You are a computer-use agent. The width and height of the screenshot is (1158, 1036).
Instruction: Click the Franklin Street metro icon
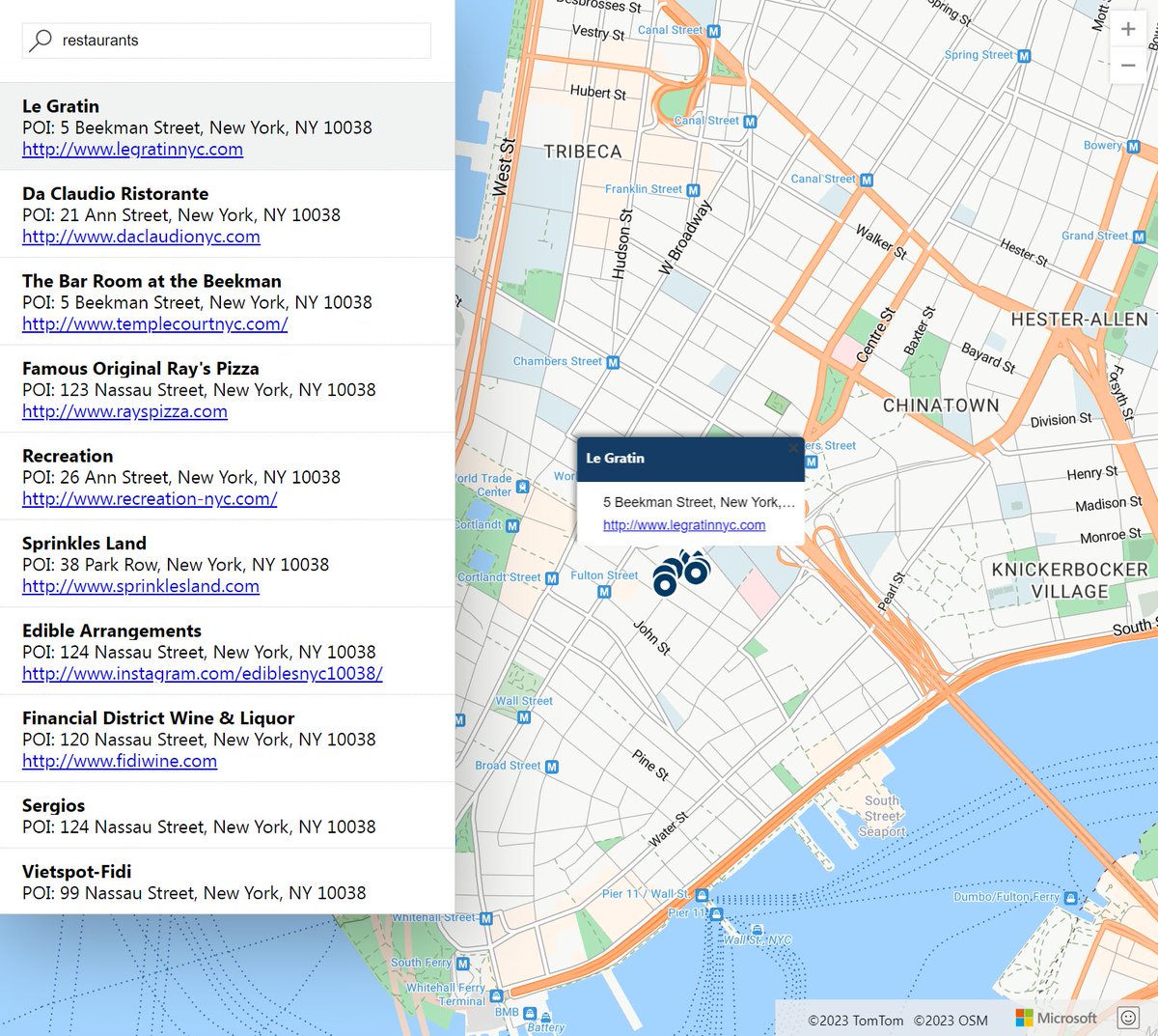[693, 190]
